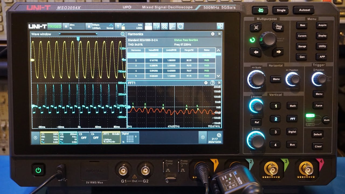
Task: Open FFT1 panel settings gear
Action: point(206,83)
